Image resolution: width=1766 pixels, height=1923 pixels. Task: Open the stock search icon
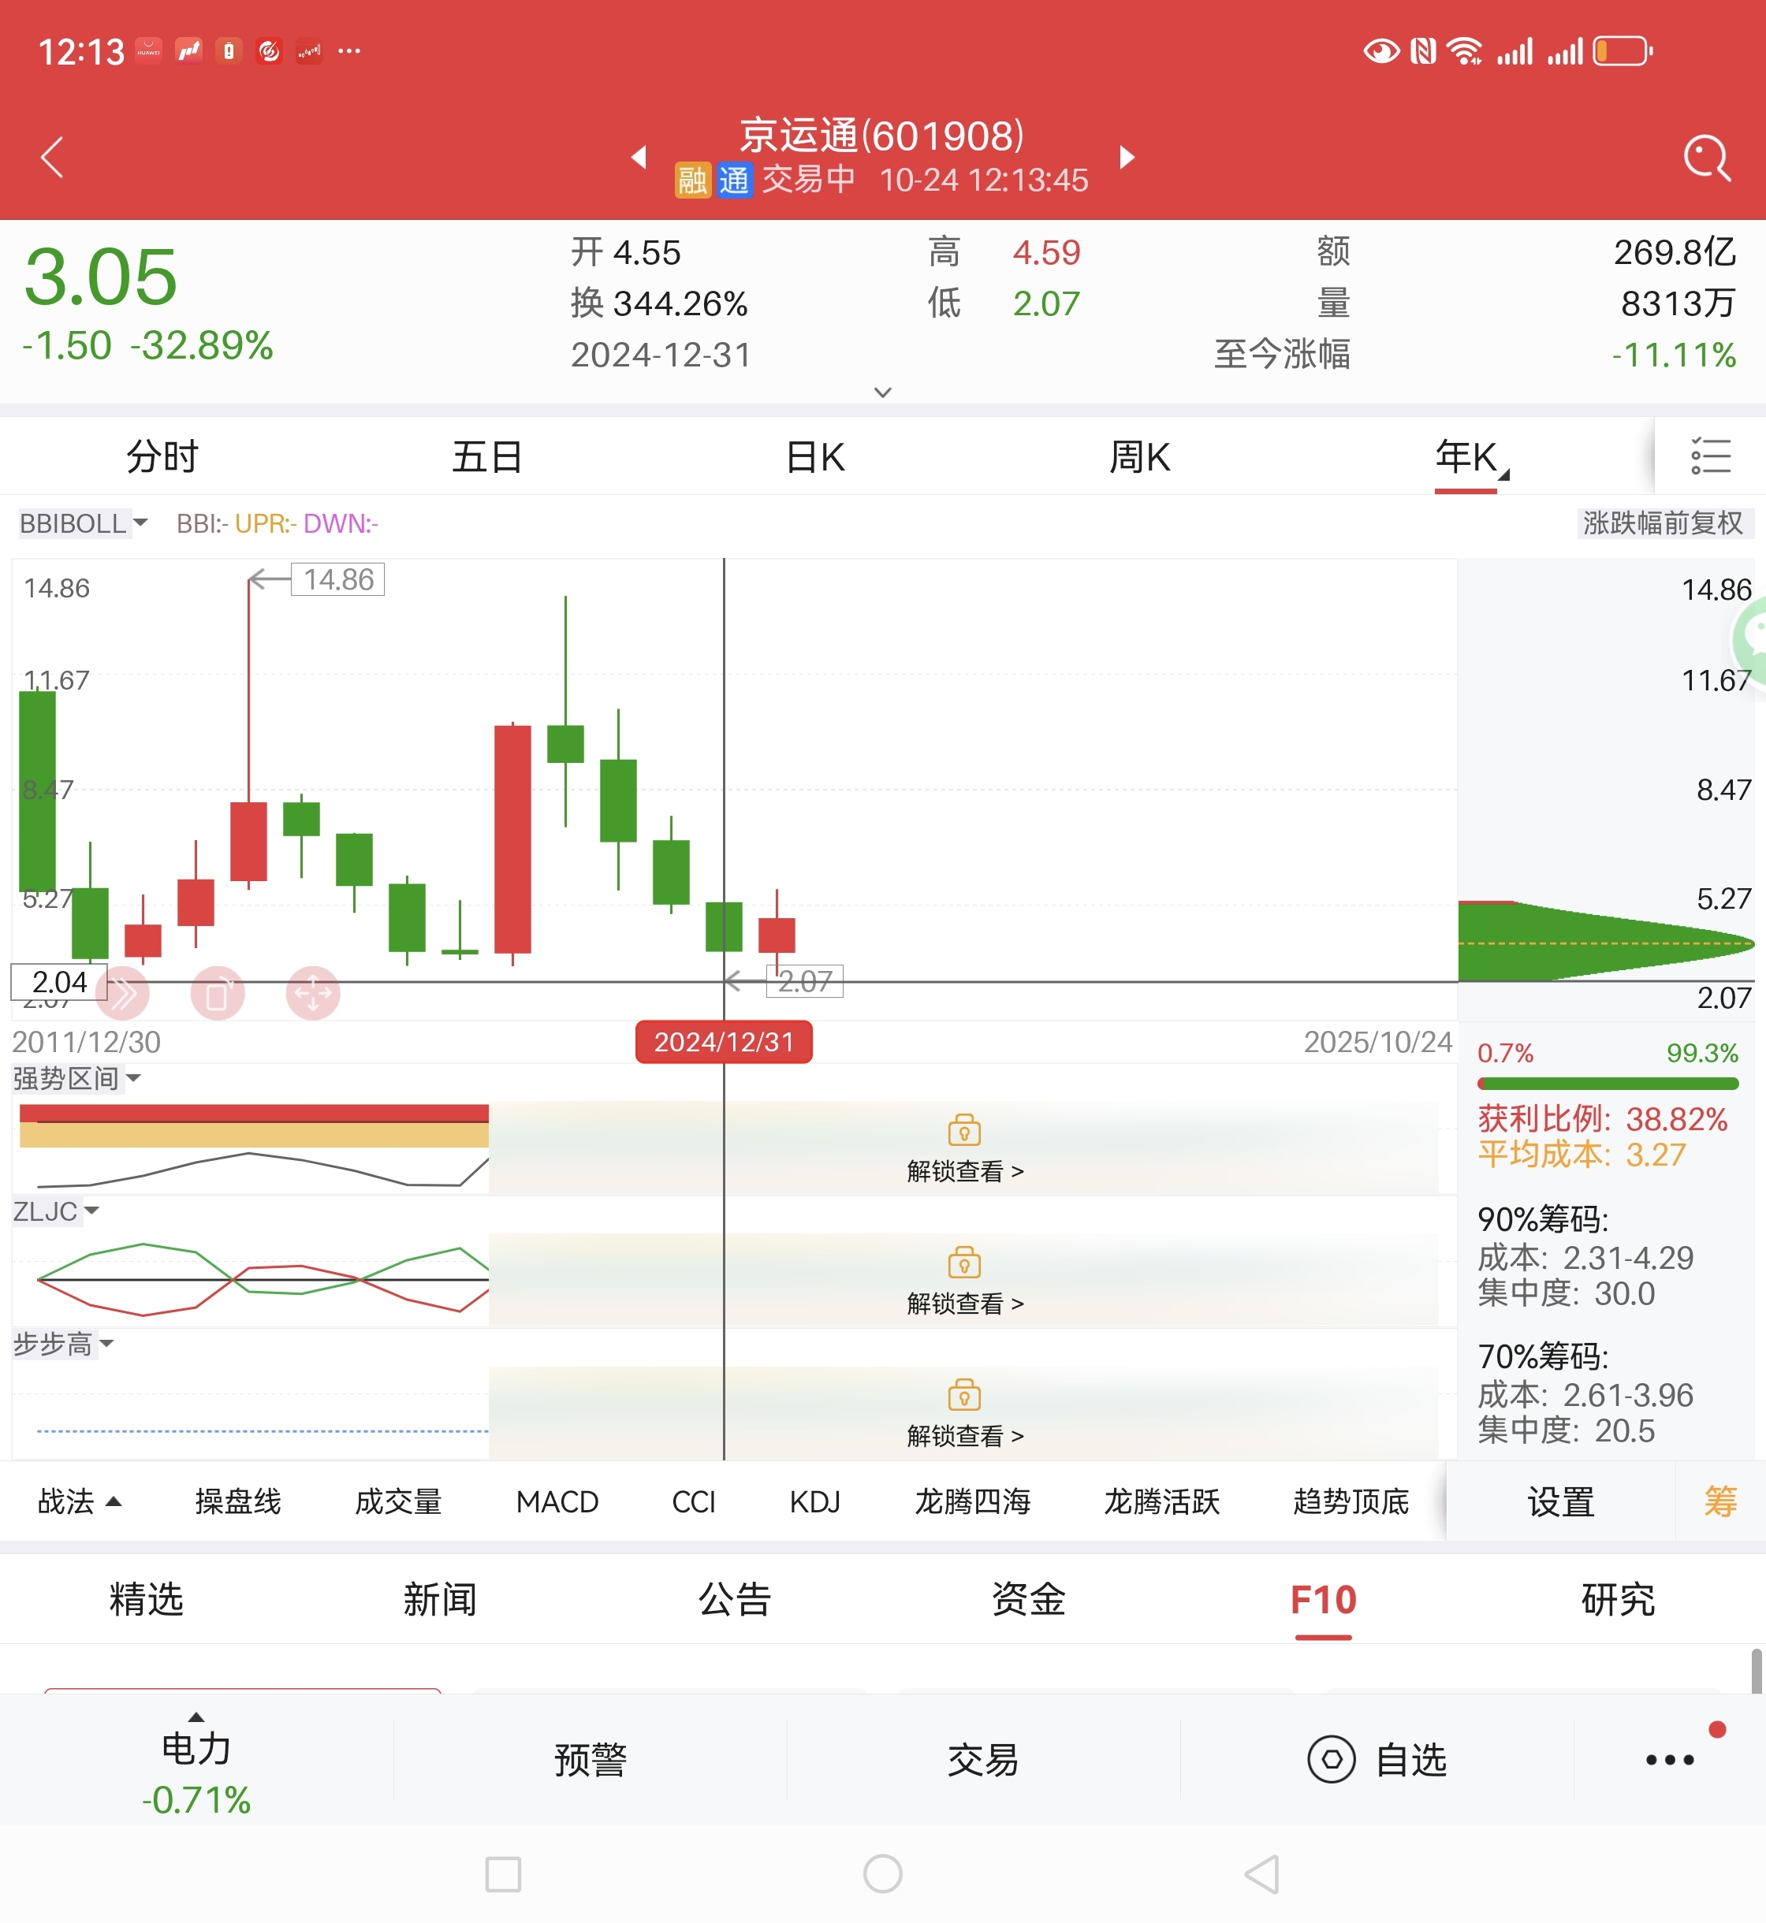1707,157
